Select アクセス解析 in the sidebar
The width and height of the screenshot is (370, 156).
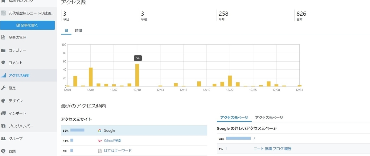(19, 75)
